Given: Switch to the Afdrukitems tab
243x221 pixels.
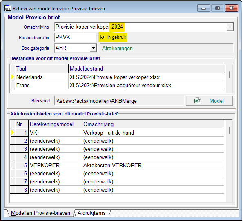Looking at the screenshot, I should point(91,213).
